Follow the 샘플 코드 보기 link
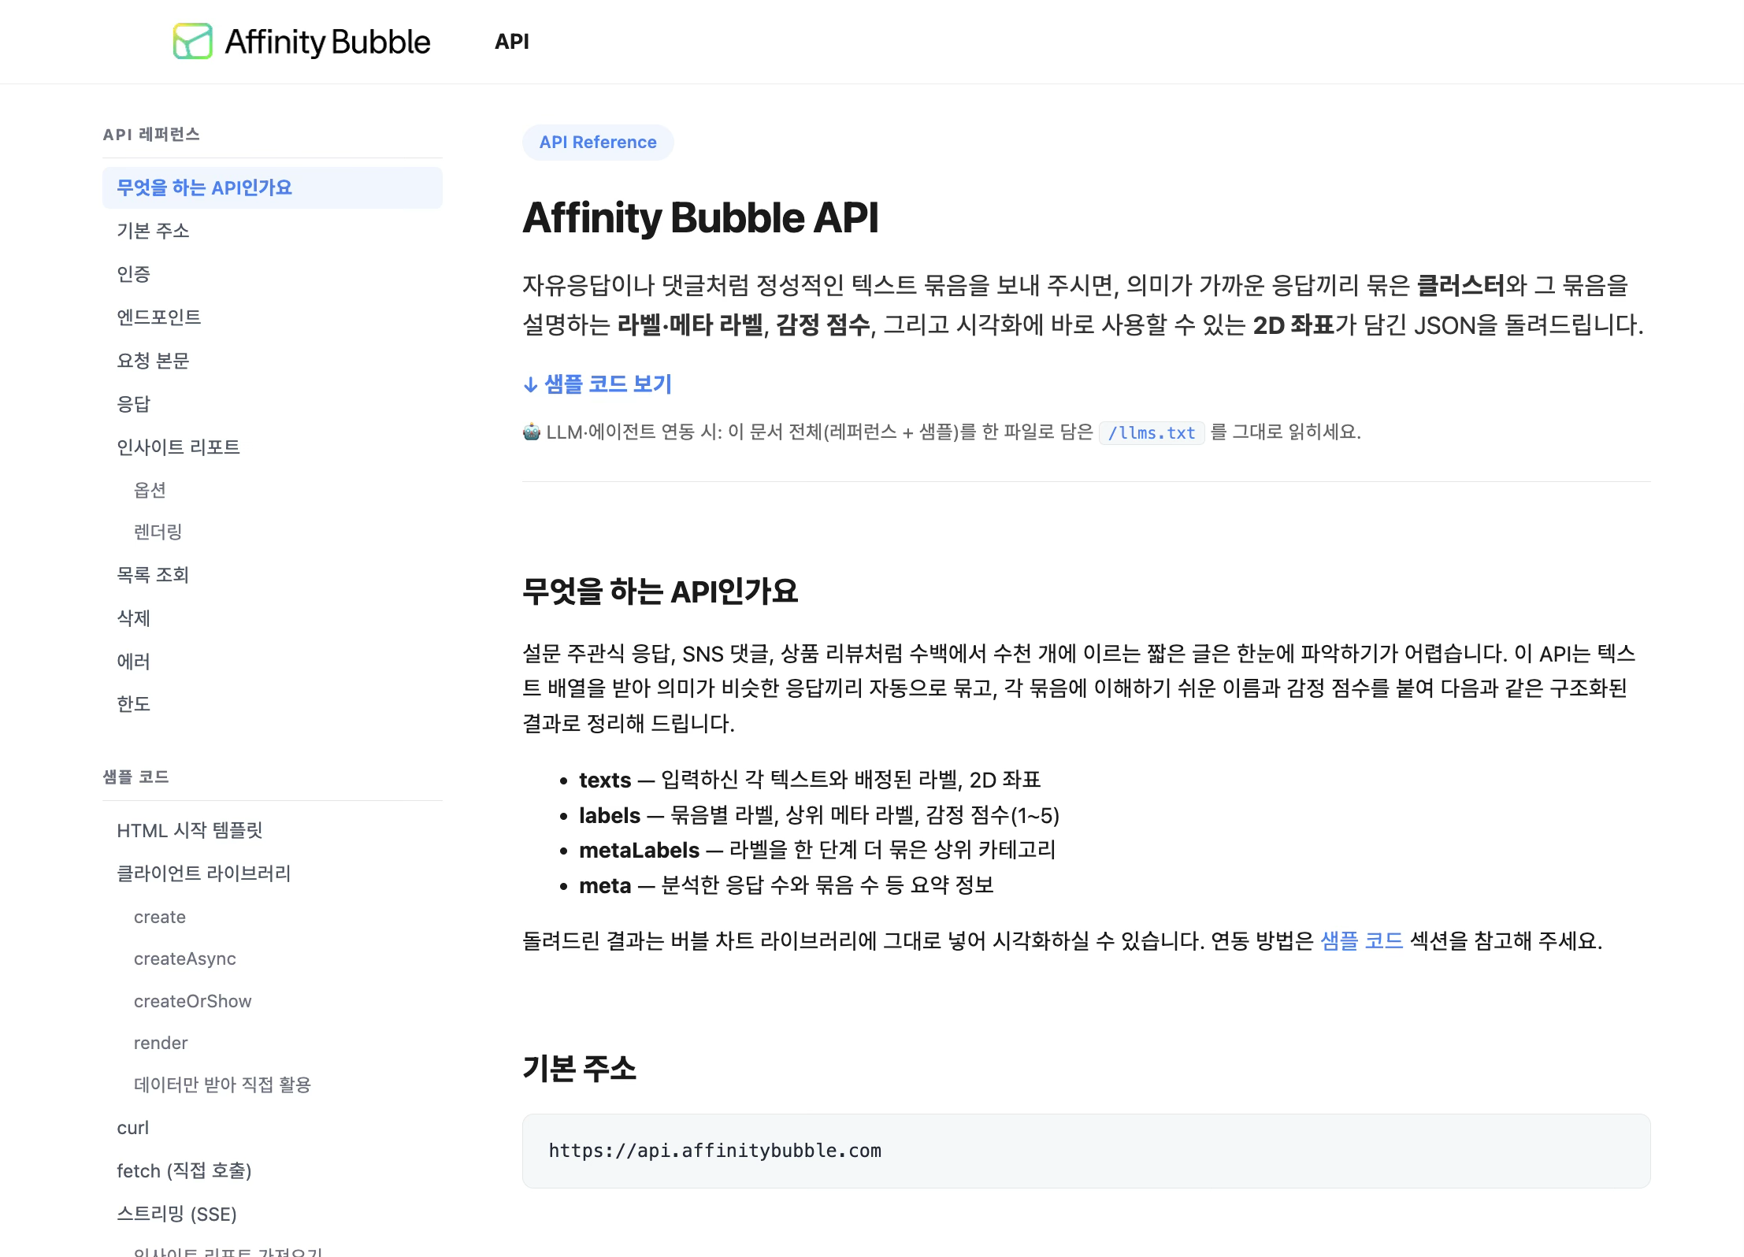This screenshot has height=1257, width=1744. click(x=597, y=384)
